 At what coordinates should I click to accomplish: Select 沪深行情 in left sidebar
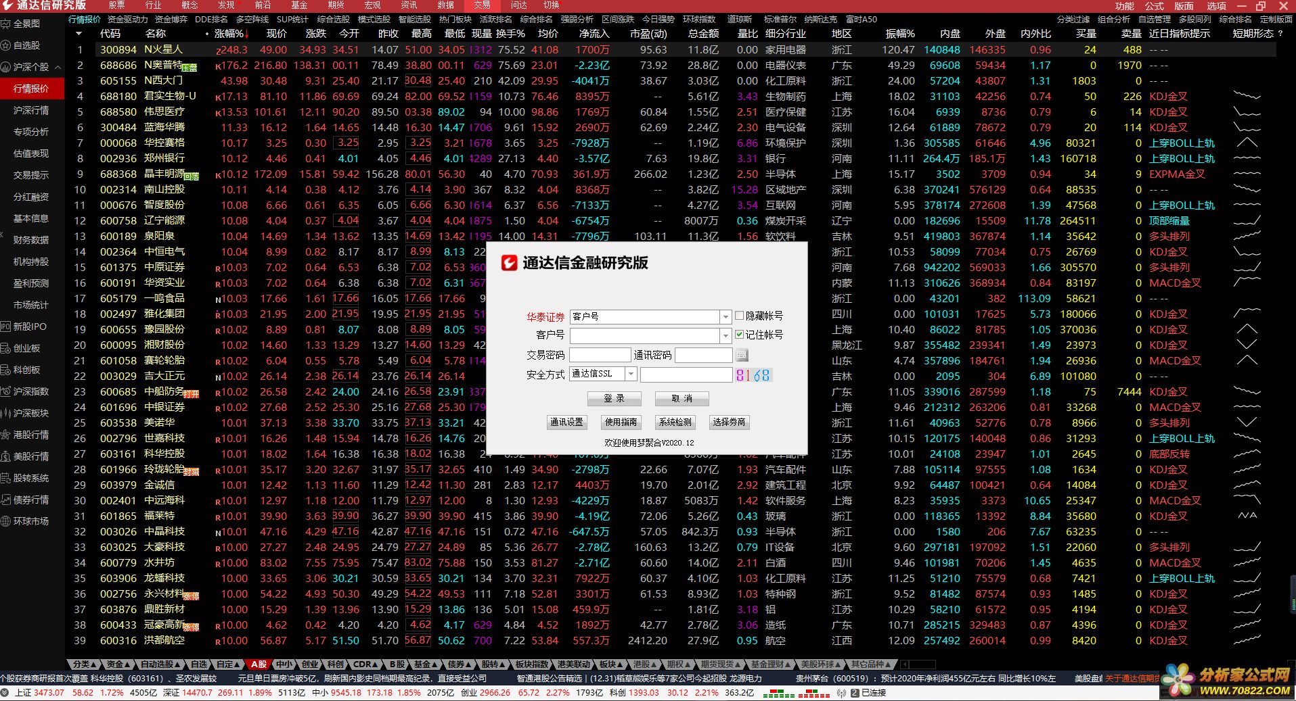pos(31,110)
